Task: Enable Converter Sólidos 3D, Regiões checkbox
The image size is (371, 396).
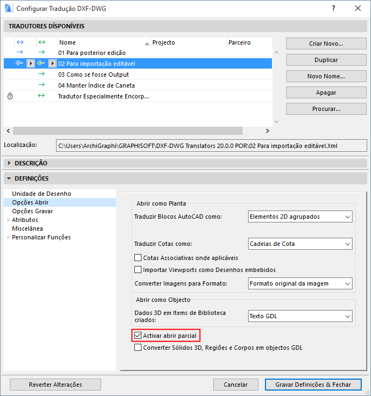Action: (138, 347)
